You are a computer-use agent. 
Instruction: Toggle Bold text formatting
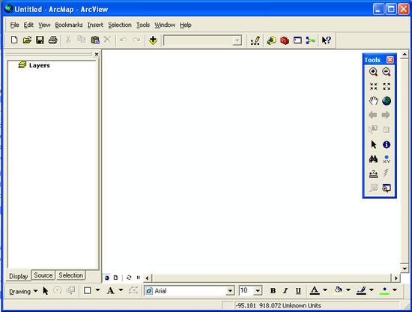click(273, 291)
